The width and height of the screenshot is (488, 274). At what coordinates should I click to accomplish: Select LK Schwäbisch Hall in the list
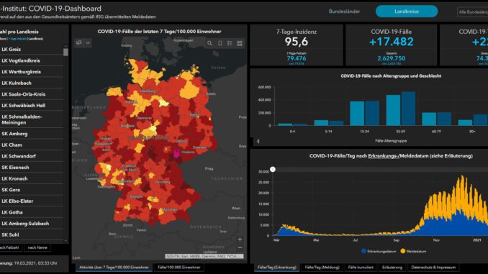point(32,106)
